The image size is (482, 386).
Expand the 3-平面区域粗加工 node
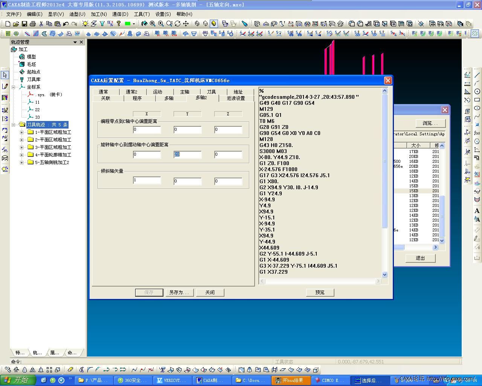pyautogui.click(x=21, y=147)
